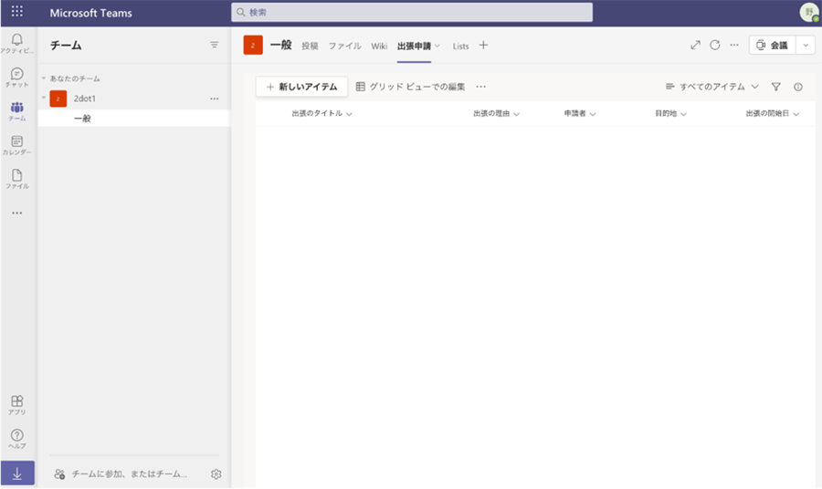822x489 pixels.
Task: Open Chat in the left rail
Action: [x=16, y=76]
